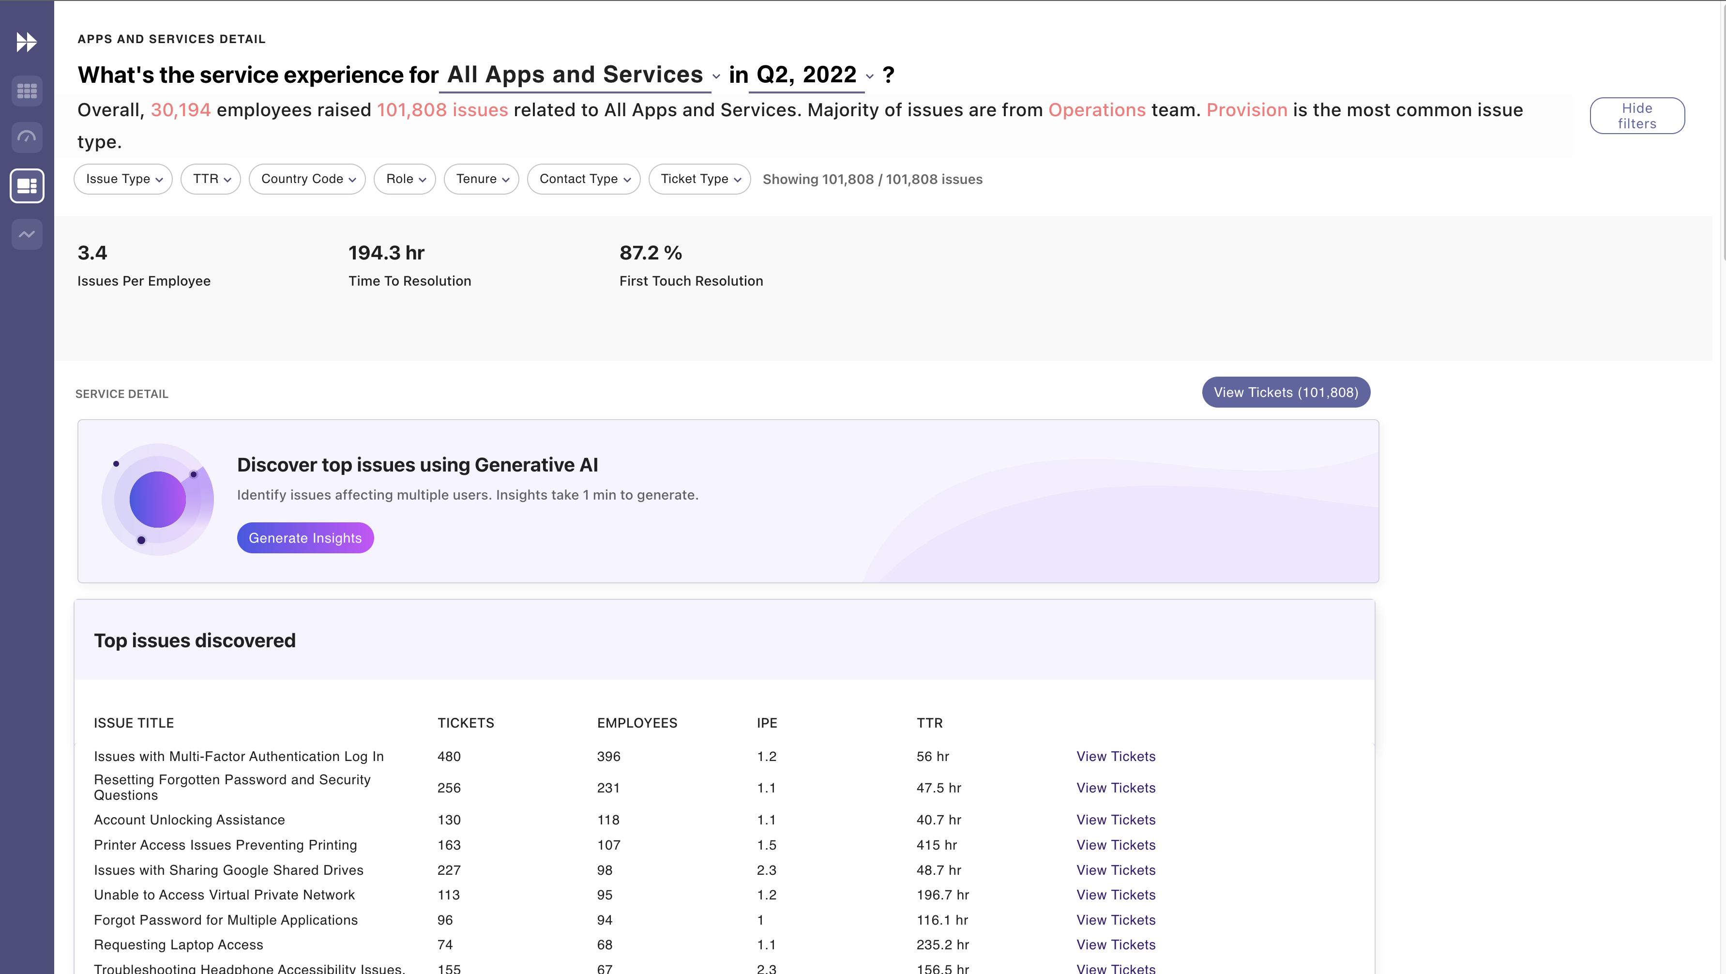This screenshot has width=1726, height=974.
Task: Expand the Tenure filter
Action: click(x=481, y=179)
